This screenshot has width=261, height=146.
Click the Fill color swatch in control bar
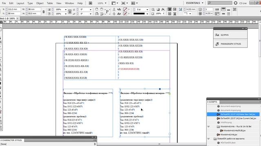click(125, 9)
